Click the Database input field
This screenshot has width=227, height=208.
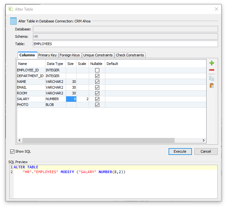pyautogui.click(x=125, y=29)
